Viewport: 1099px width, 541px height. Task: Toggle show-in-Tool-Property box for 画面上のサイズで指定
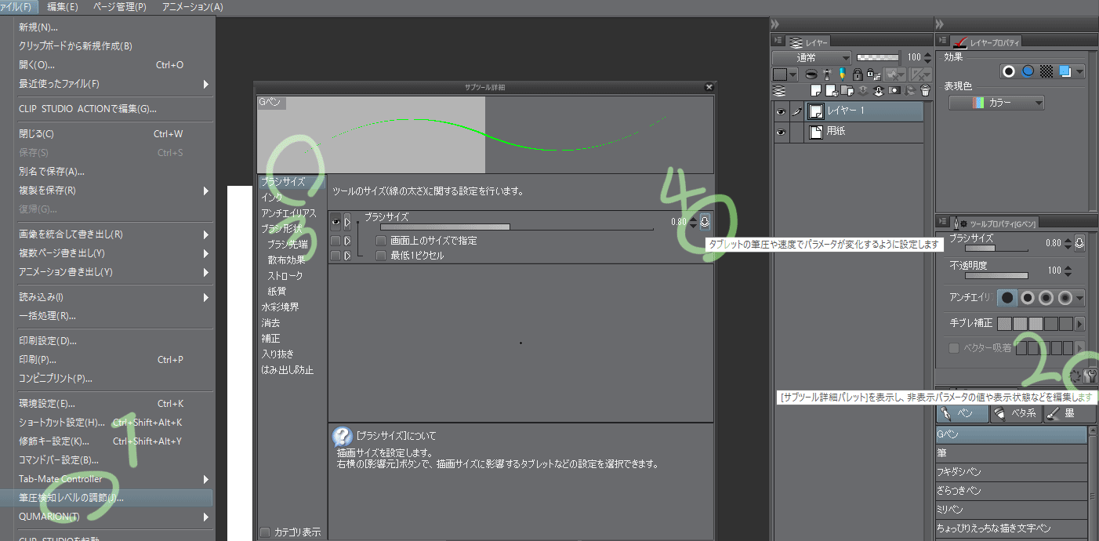[x=336, y=241]
